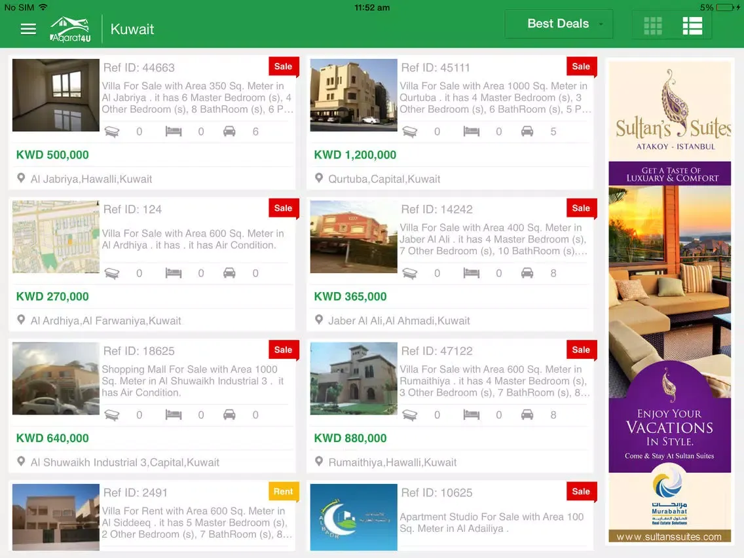Click the Wi-Fi icon in status bar
Screen dimensions: 744x558
click(x=43, y=7)
